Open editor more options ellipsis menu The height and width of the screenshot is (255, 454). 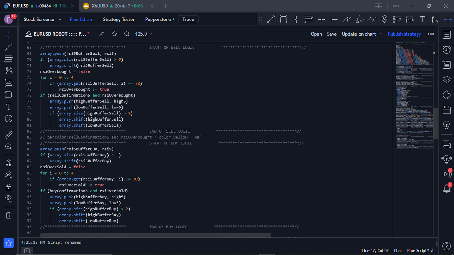pyautogui.click(x=431, y=34)
